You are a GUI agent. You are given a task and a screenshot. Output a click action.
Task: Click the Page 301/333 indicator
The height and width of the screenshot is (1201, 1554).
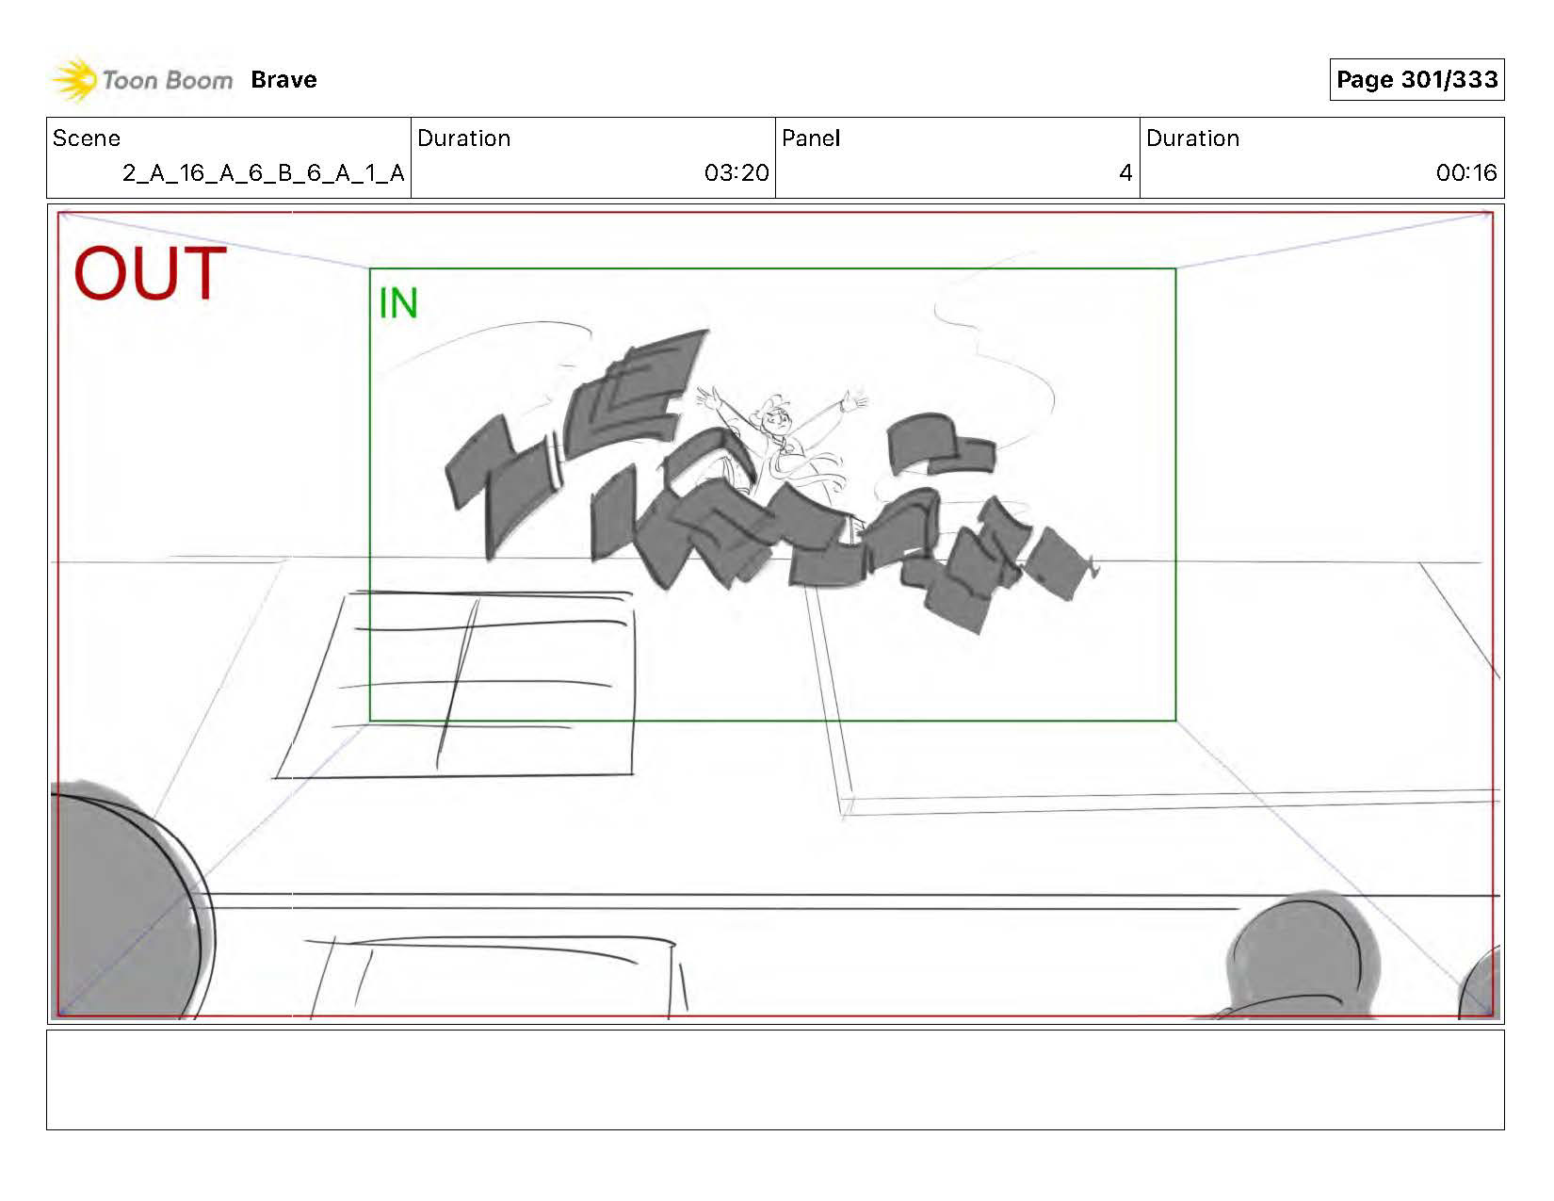point(1416,80)
